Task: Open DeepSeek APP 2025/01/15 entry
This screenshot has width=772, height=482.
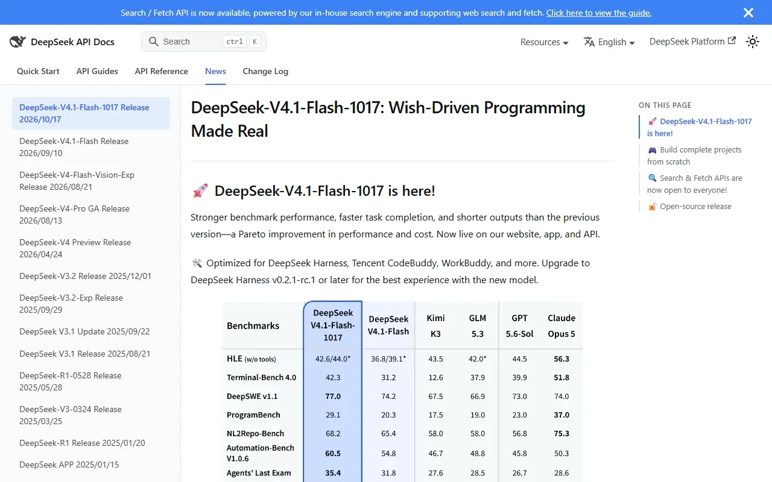Action: tap(91, 465)
